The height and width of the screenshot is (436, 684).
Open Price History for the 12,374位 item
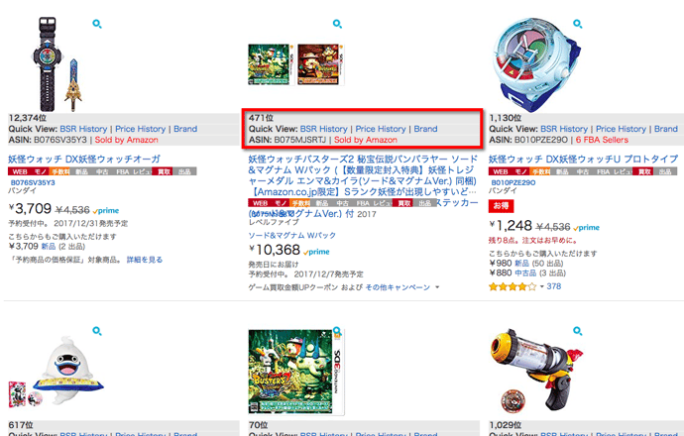click(x=141, y=129)
